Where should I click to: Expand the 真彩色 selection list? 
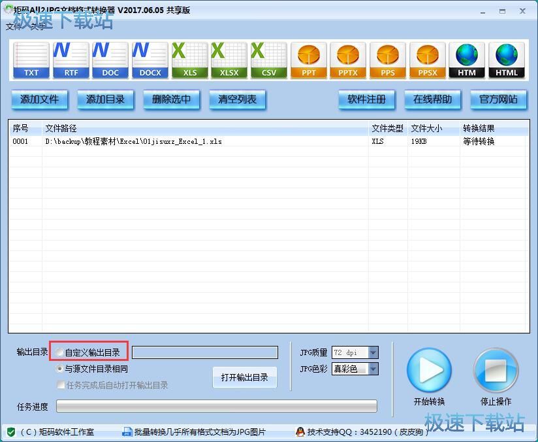(372, 368)
